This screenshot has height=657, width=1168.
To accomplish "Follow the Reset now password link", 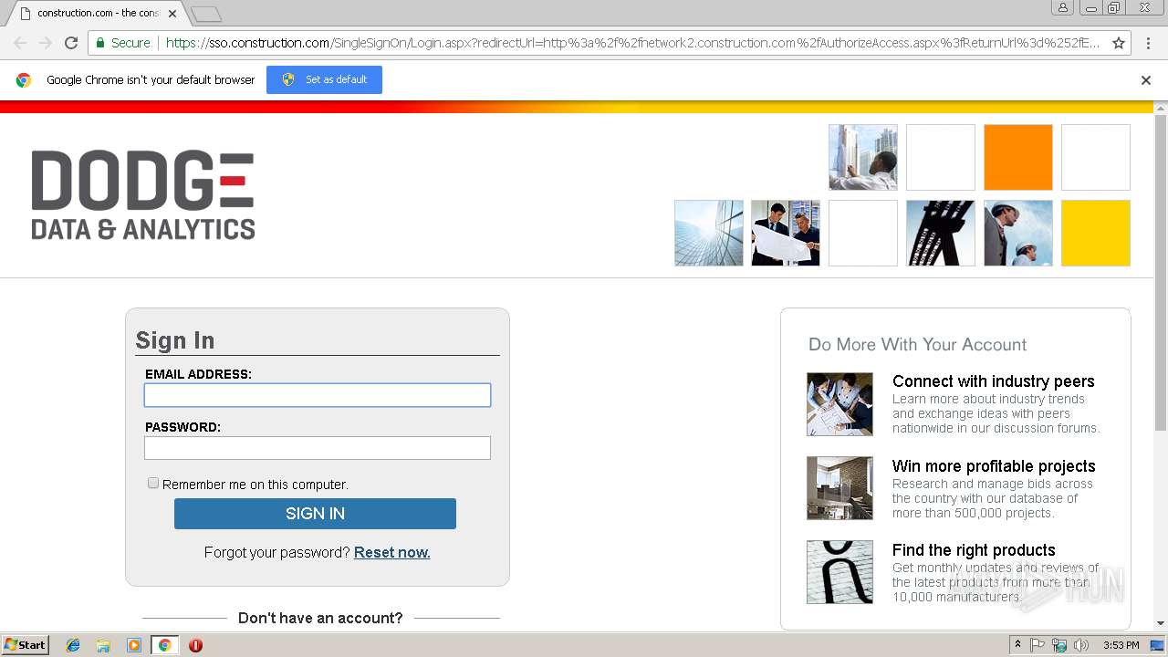I will 391,552.
